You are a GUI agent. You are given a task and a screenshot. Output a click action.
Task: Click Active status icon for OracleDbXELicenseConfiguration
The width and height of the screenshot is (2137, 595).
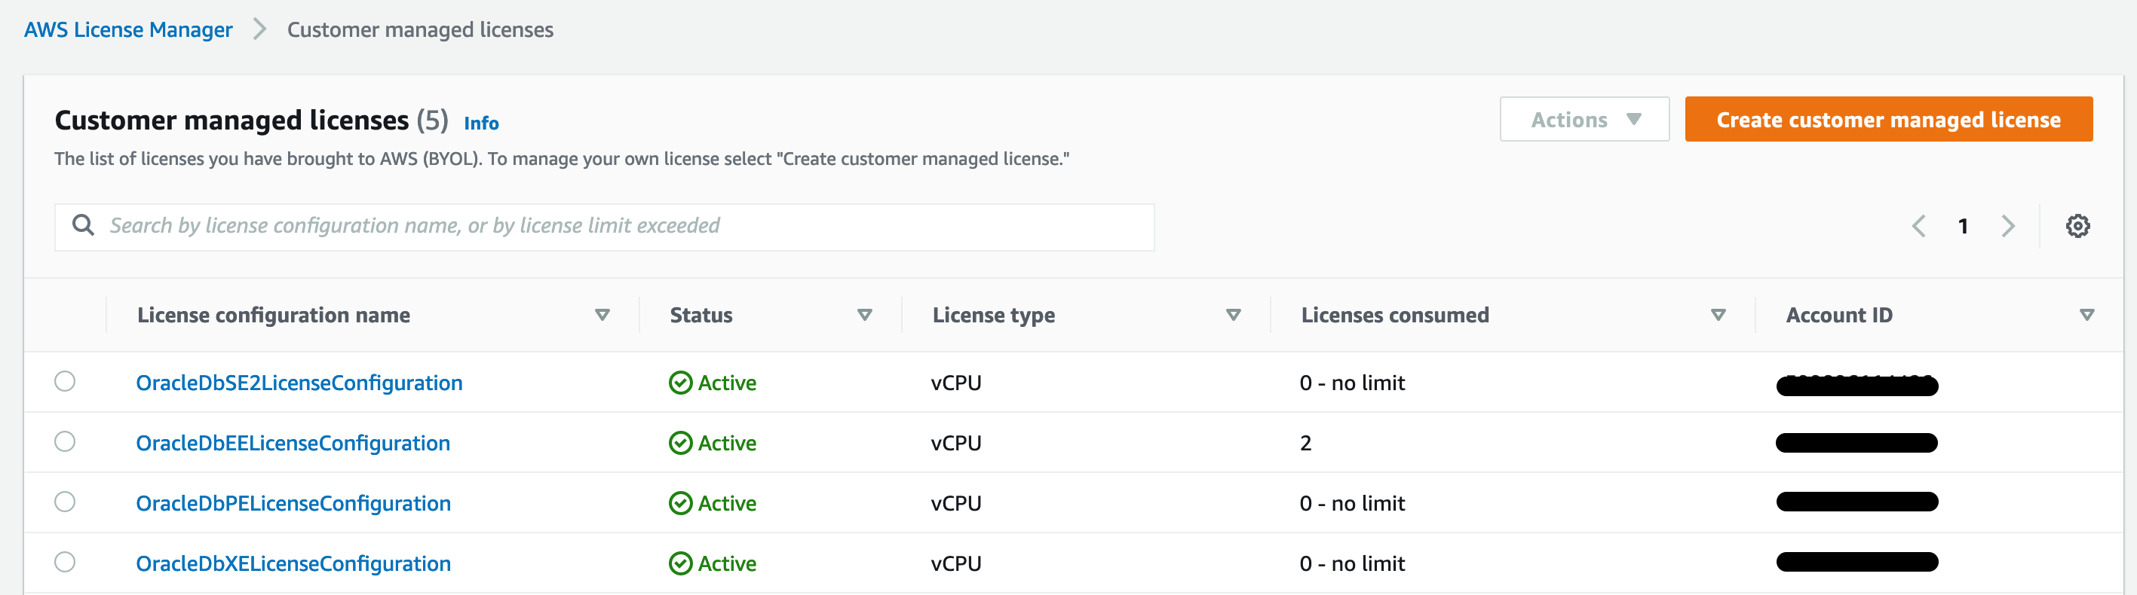(680, 563)
